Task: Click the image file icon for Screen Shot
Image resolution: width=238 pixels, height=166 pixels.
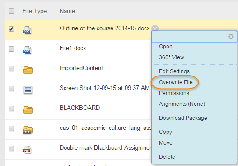Action: pos(28,90)
